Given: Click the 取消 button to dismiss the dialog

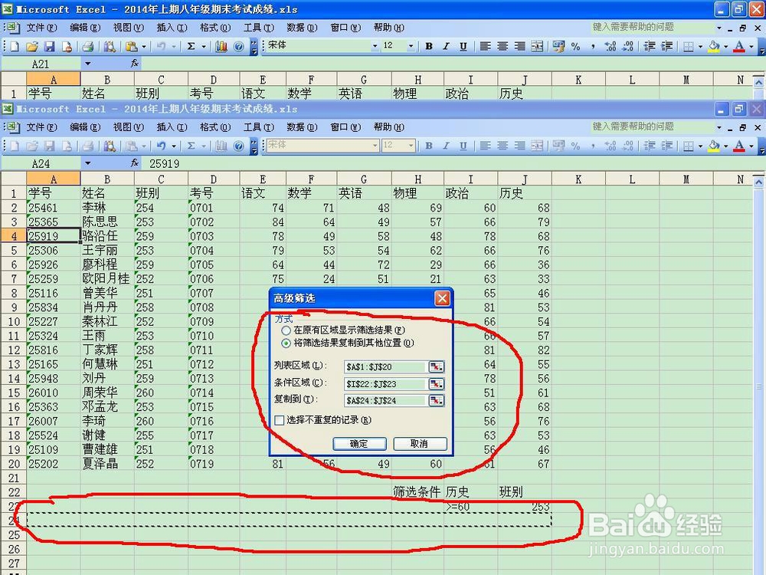Looking at the screenshot, I should pos(419,444).
